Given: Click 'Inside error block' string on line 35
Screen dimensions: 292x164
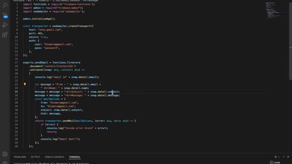Looking at the screenshot, I should click(78, 128).
